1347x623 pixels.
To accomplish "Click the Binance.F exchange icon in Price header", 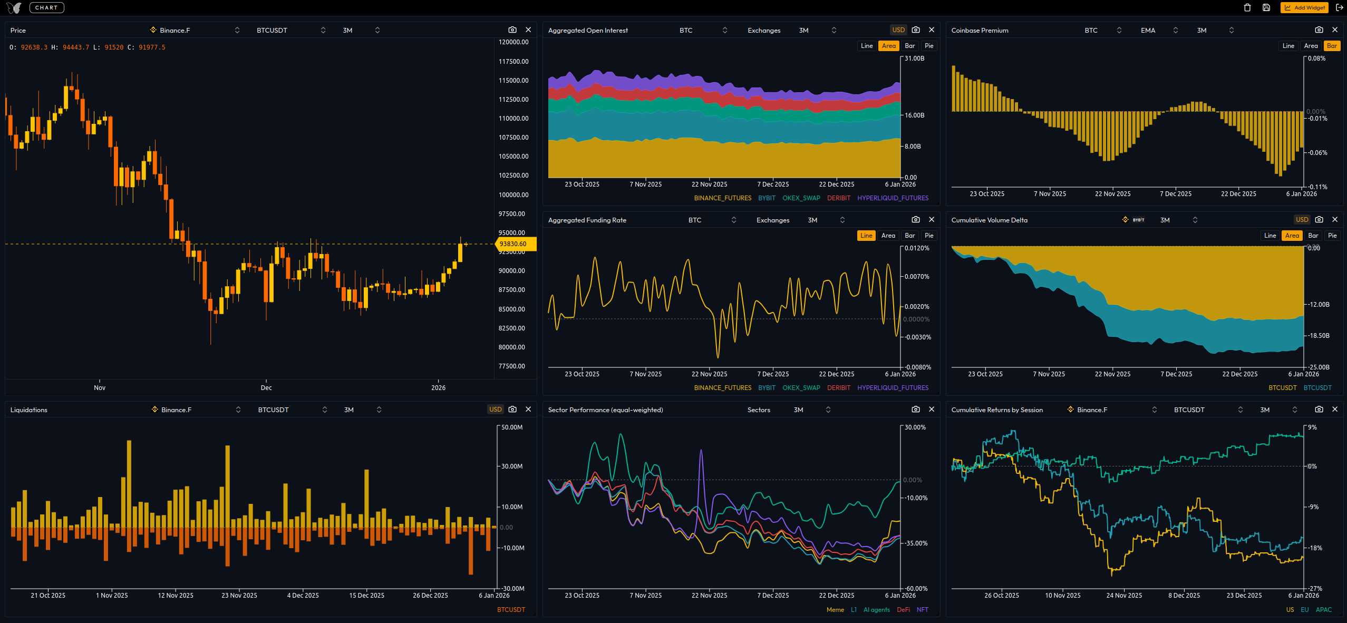I will (x=153, y=30).
